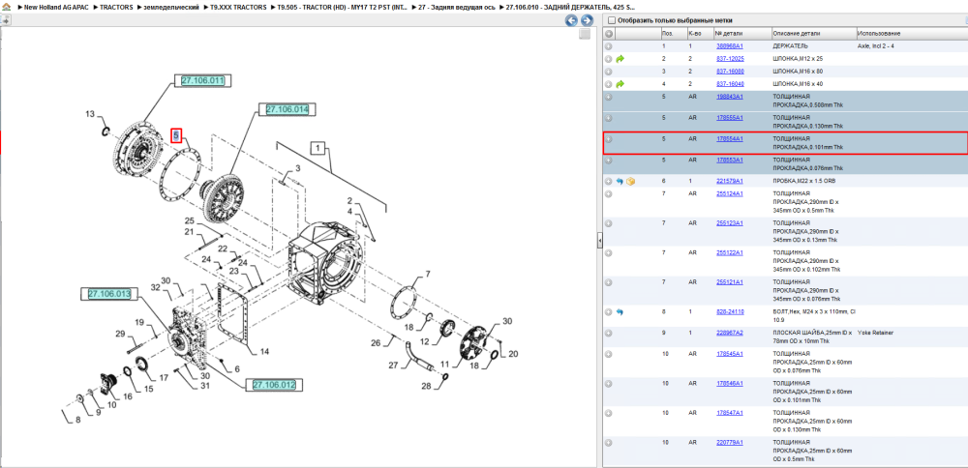968x468 pixels.
Task: Click green arrow icon for part 837-12025
Action: tap(620, 59)
